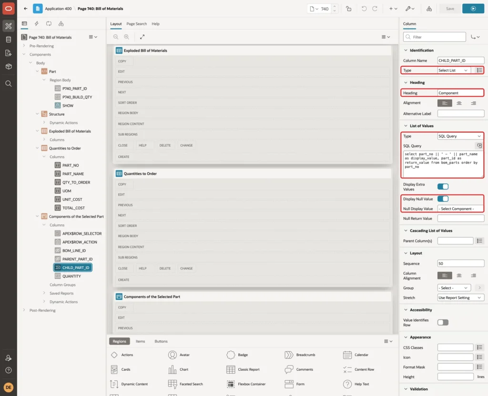This screenshot has width=488, height=396.
Task: Open SQL Workshop database icon
Action: point(9,40)
